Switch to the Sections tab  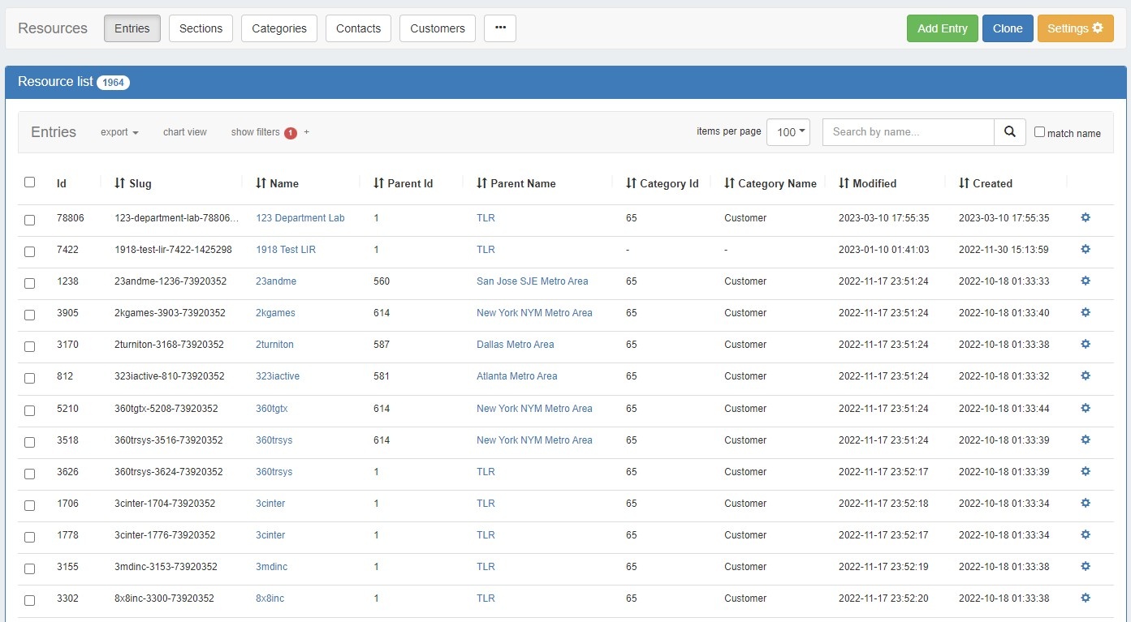[x=201, y=28]
